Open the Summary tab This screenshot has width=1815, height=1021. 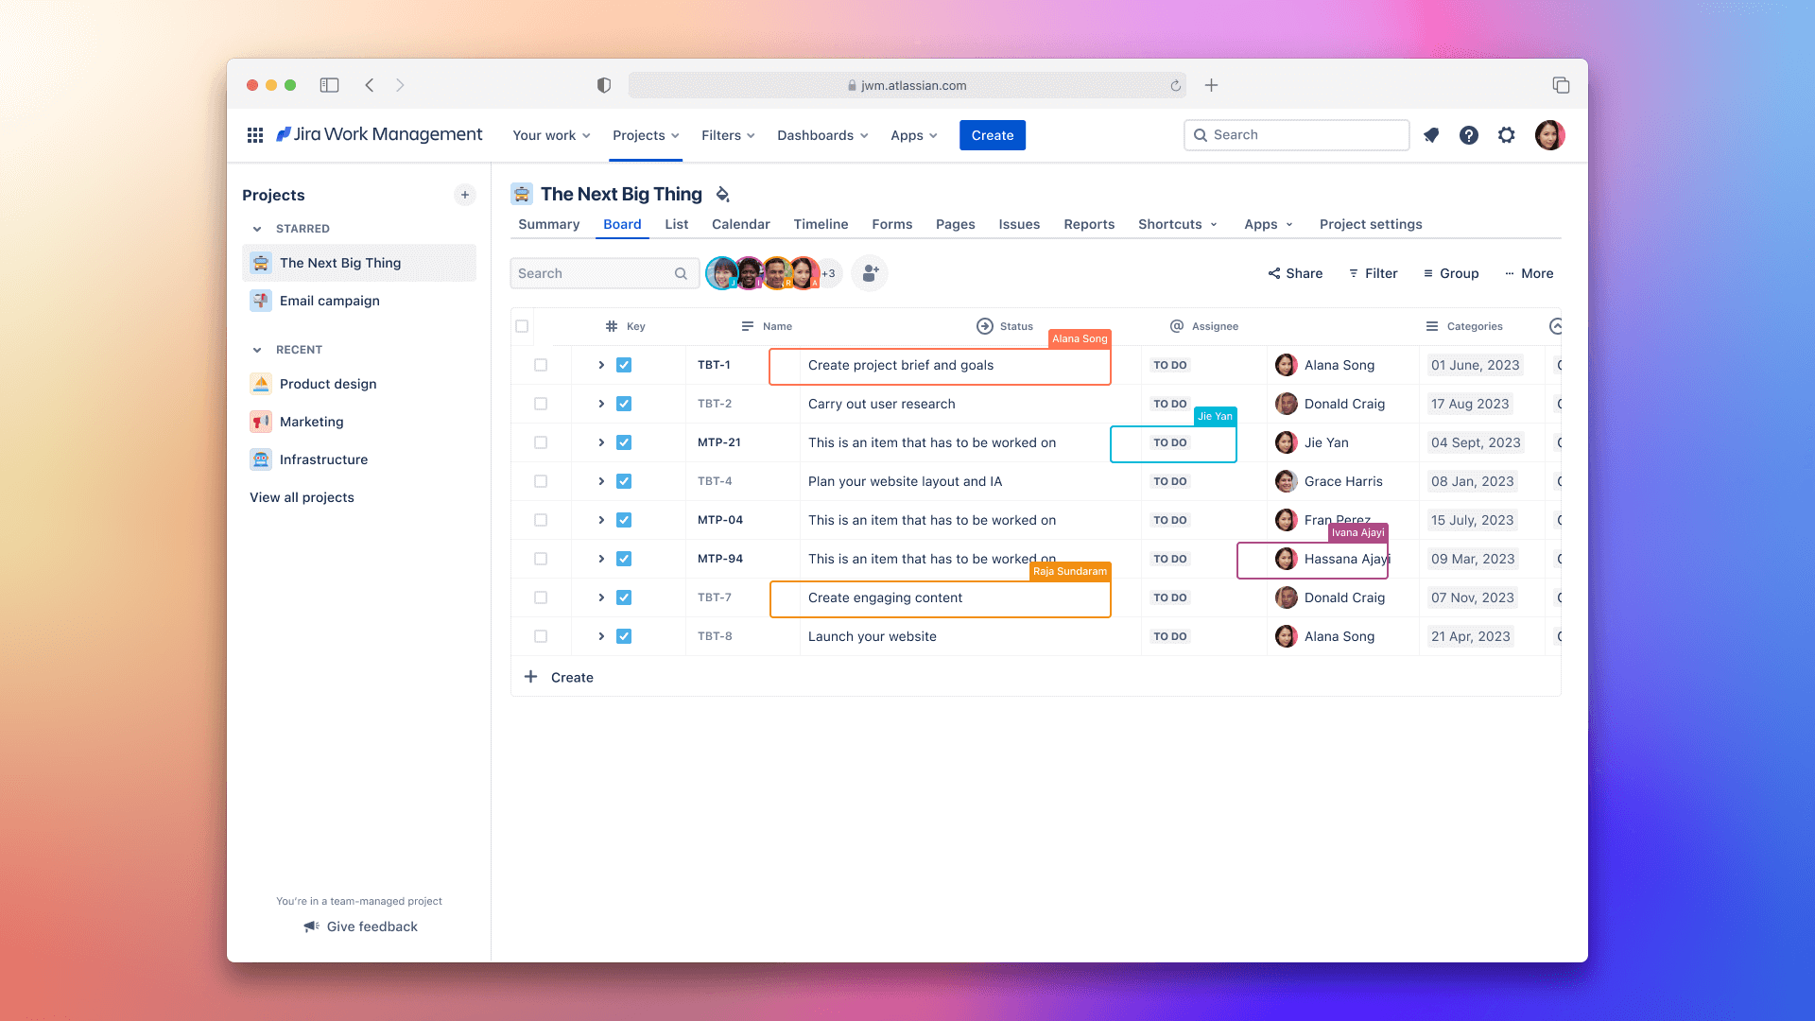[x=548, y=224]
